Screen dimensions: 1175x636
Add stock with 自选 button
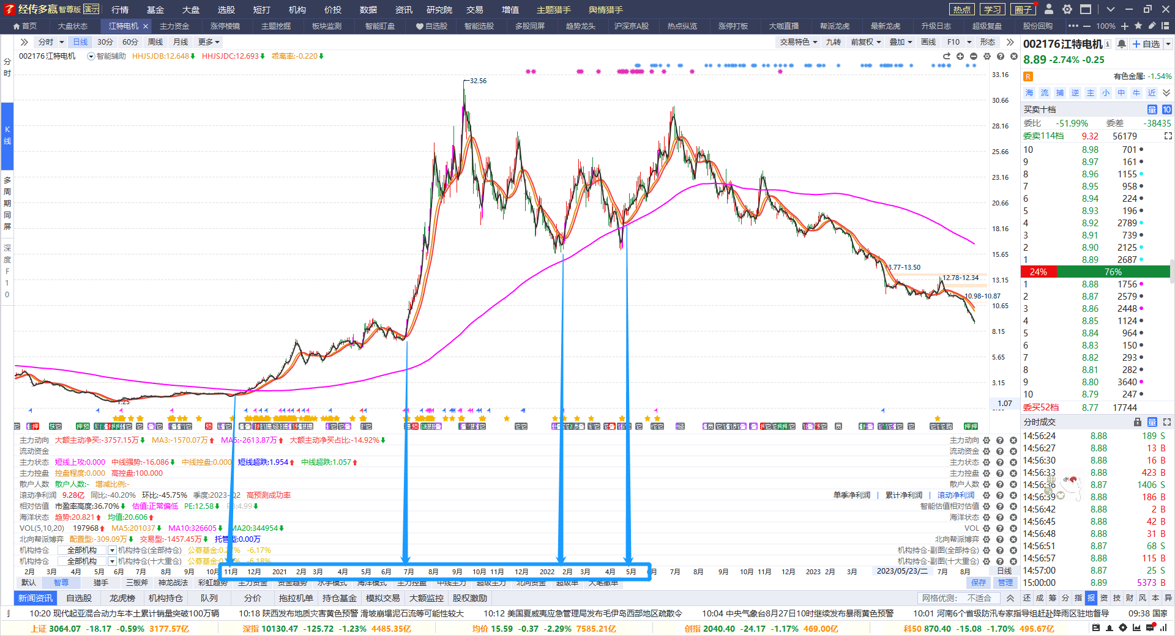point(1146,44)
